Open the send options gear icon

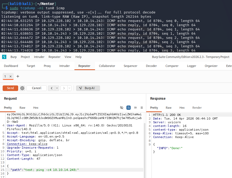pyautogui.click(x=22, y=88)
